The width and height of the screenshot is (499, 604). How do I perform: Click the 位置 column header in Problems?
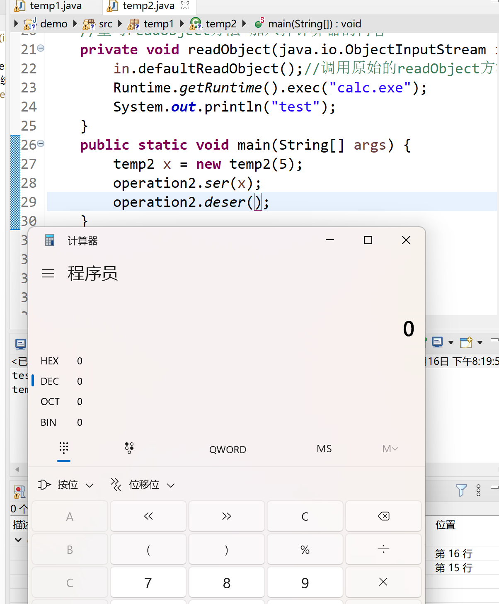(x=446, y=525)
